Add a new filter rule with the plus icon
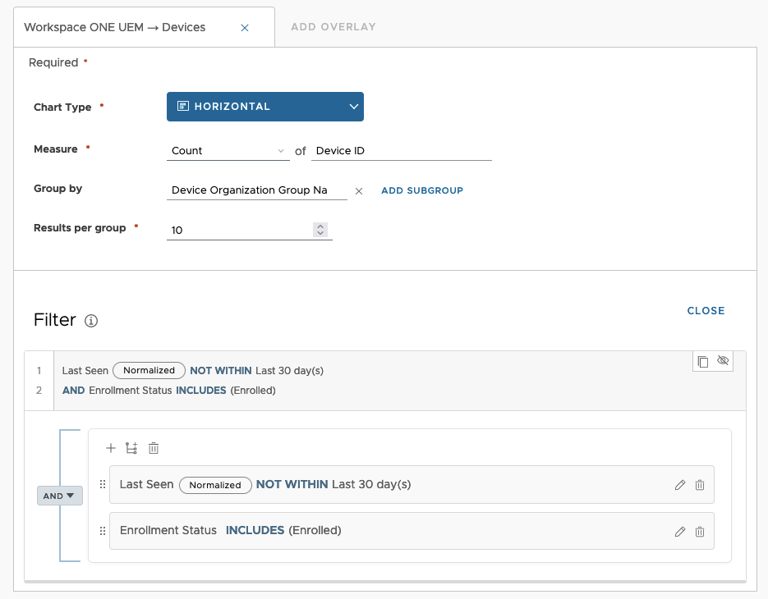This screenshot has width=768, height=599. (x=111, y=448)
